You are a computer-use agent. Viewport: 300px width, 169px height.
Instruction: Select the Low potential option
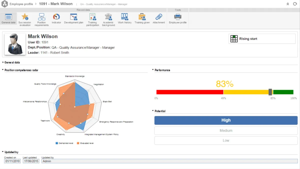(226, 140)
